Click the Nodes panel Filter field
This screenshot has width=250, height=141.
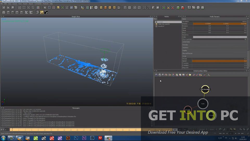(x=169, y=19)
